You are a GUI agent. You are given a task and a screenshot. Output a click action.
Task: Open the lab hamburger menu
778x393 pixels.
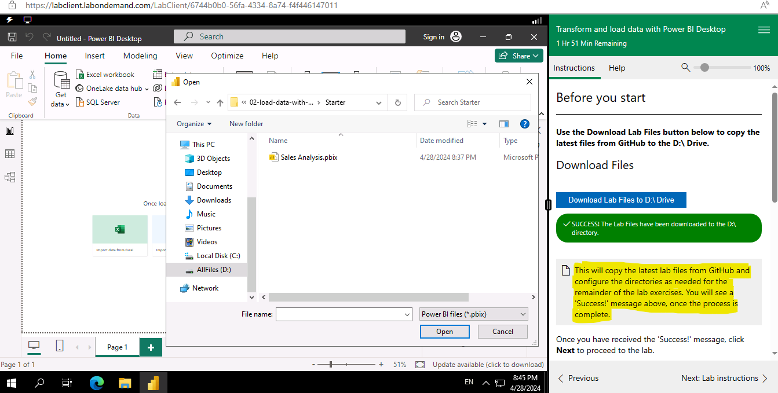click(764, 30)
